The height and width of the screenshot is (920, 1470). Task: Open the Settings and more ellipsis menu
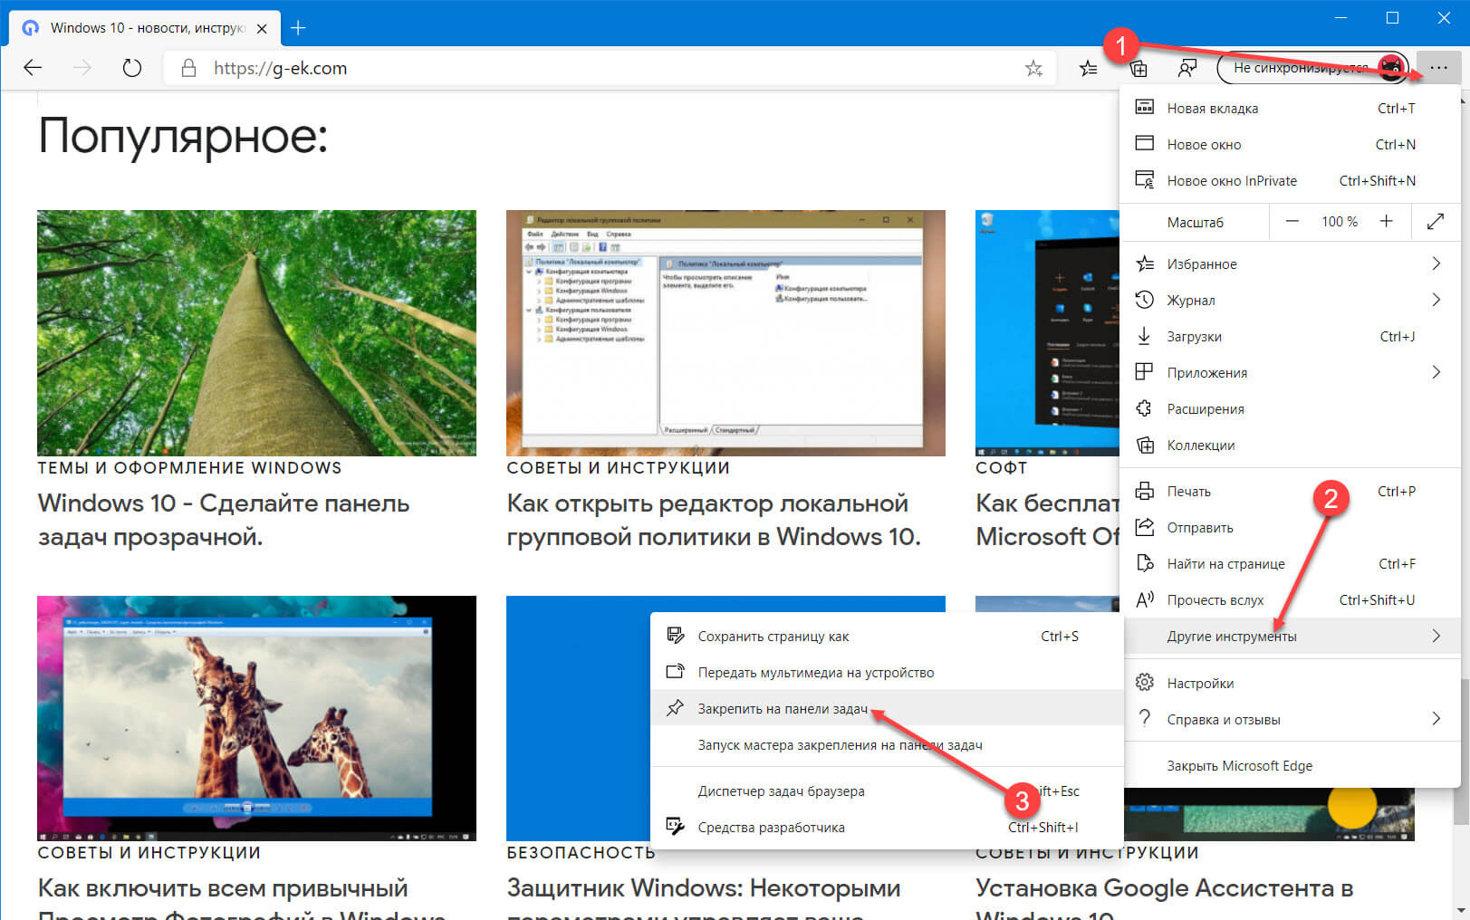click(1438, 68)
